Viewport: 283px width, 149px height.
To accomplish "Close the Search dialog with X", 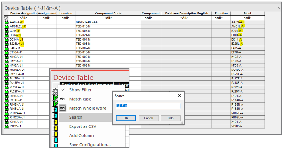I will (179, 96).
